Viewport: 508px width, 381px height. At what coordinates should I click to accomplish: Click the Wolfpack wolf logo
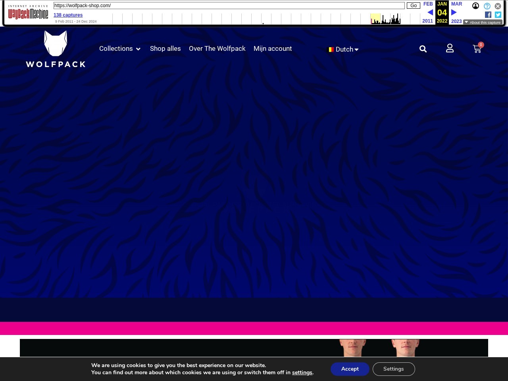56,49
